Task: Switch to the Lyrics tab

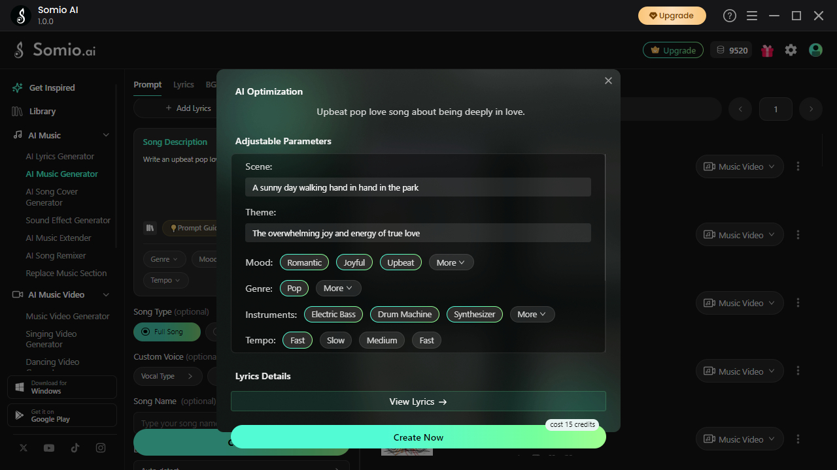Action: coord(184,84)
